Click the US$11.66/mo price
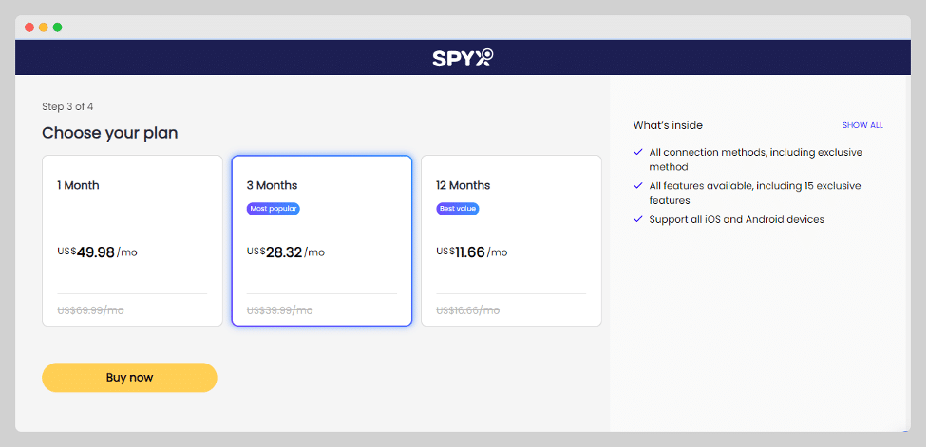Image resolution: width=928 pixels, height=448 pixels. pyautogui.click(x=472, y=252)
